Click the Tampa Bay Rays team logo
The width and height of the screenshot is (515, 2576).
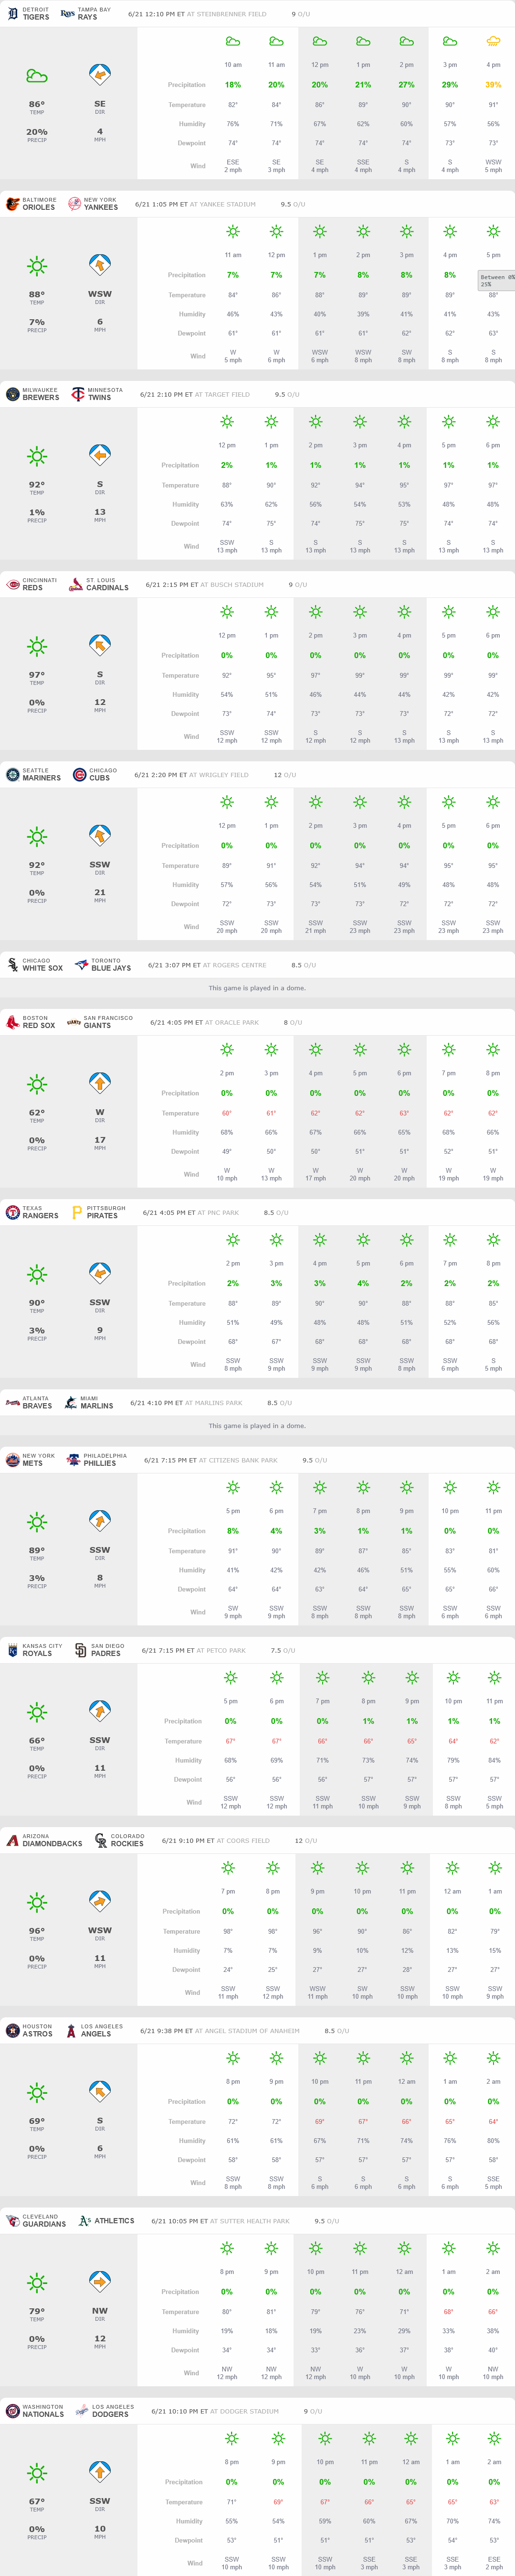(67, 14)
